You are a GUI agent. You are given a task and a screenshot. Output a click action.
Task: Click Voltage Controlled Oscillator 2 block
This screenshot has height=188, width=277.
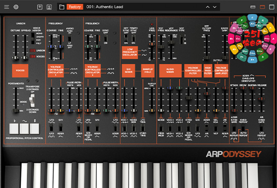click(x=93, y=70)
